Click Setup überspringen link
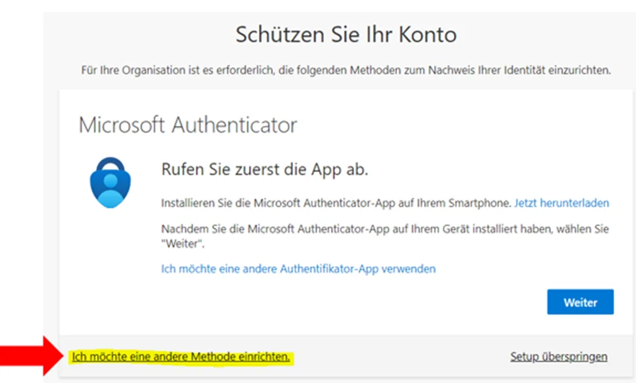Viewport: 636px width, 383px height. pos(559,357)
